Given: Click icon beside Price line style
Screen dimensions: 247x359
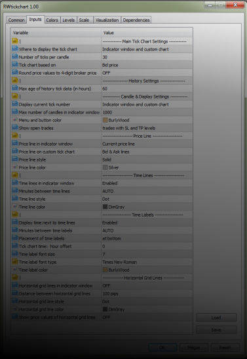Looking at the screenshot, I should point(15,159).
